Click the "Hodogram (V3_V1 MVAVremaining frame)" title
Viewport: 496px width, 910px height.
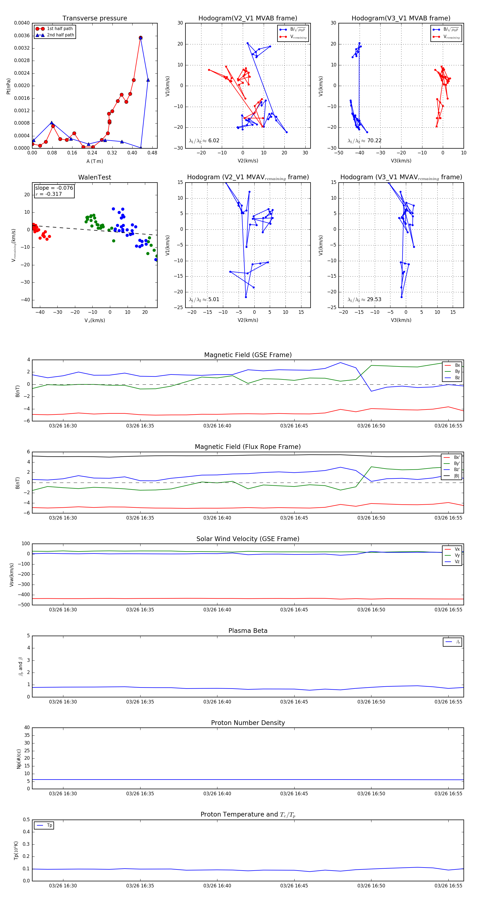pyautogui.click(x=401, y=177)
